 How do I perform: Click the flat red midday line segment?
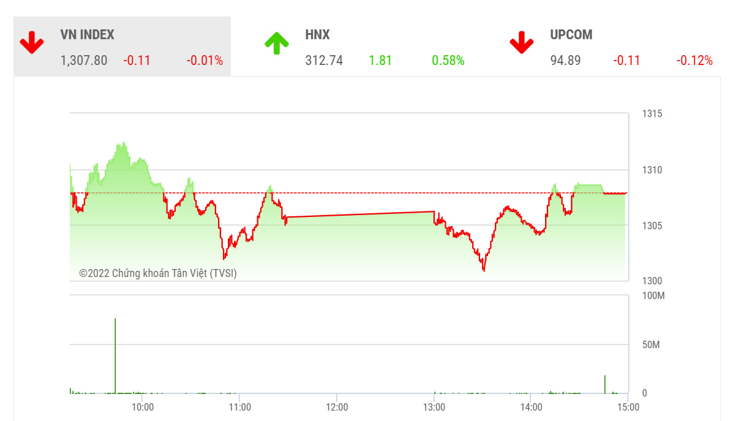pyautogui.click(x=360, y=214)
